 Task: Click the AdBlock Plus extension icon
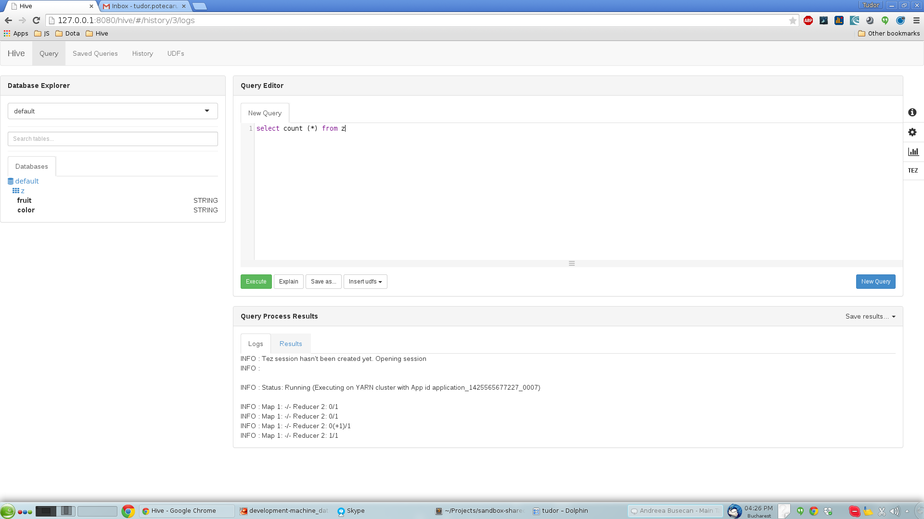click(x=808, y=20)
